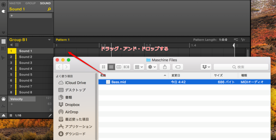Toggle the step grid hash icon

(11, 115)
